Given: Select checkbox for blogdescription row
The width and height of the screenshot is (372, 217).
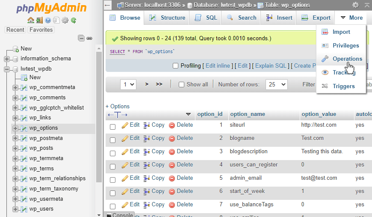Looking at the screenshot, I should 113,153.
